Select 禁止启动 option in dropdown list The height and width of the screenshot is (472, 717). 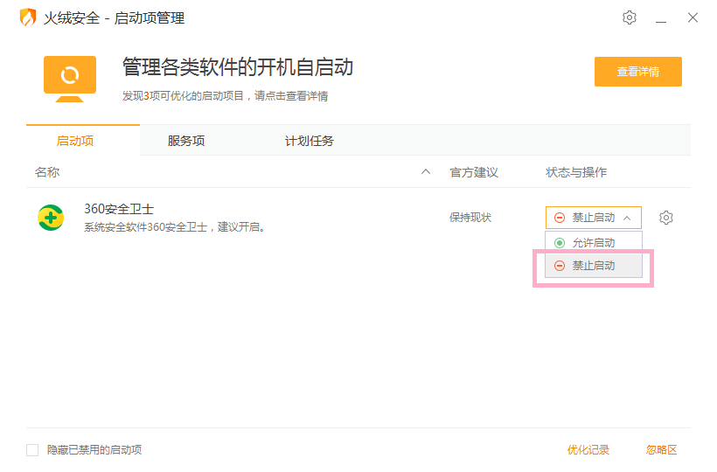[594, 266]
